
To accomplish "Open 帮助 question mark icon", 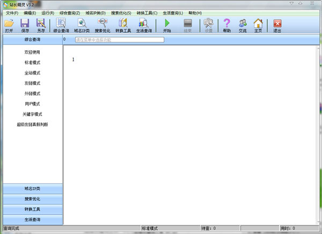I will [x=226, y=24].
